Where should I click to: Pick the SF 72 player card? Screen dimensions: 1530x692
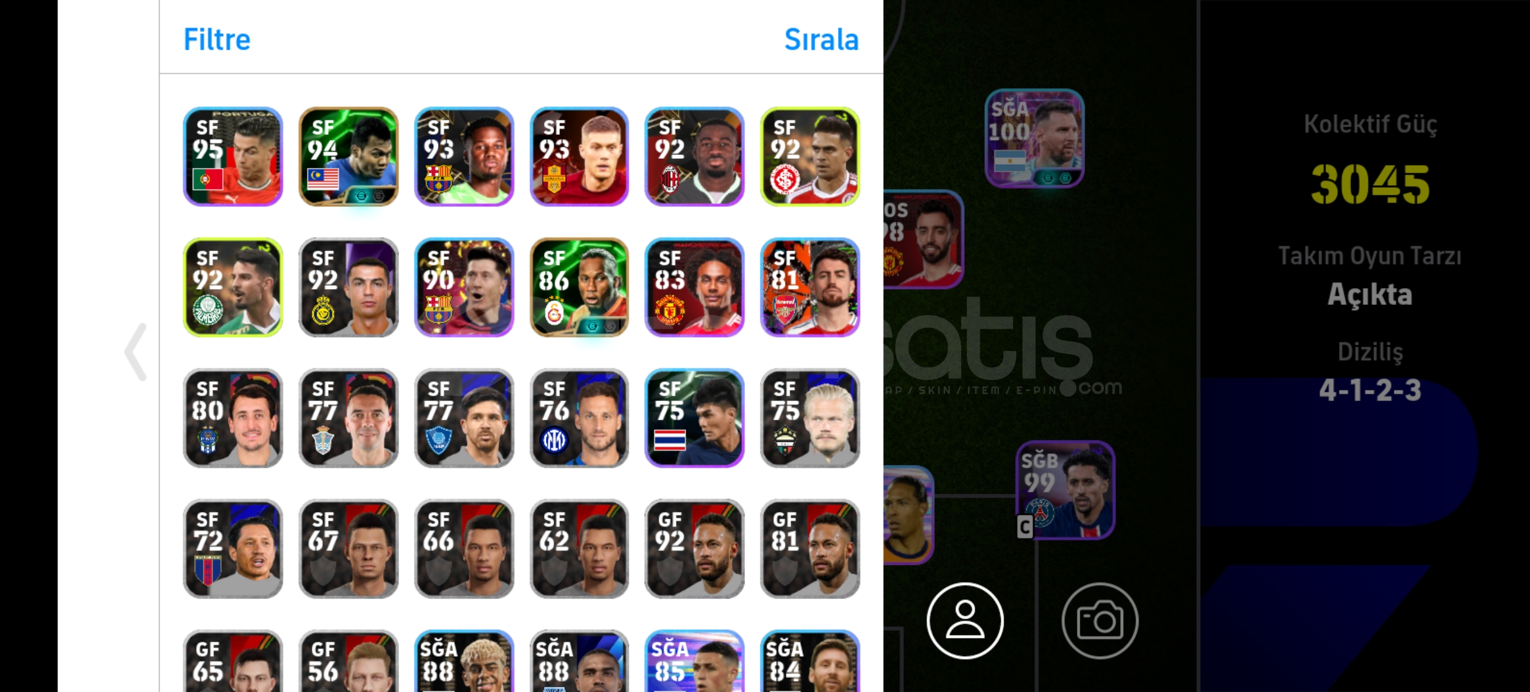pyautogui.click(x=233, y=548)
